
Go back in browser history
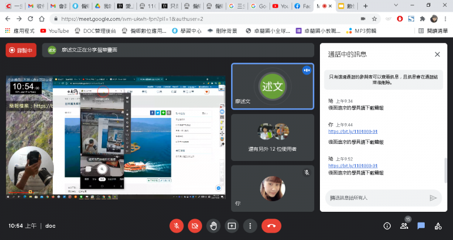[x=8, y=19]
